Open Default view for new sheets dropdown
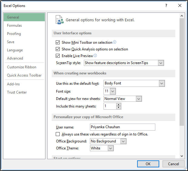Image resolution: width=188 pixels, height=171 pixels. tap(139, 99)
